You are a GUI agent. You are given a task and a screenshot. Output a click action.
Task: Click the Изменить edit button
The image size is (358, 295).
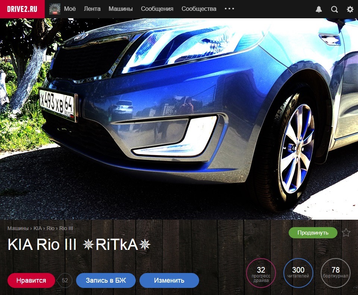point(169,280)
